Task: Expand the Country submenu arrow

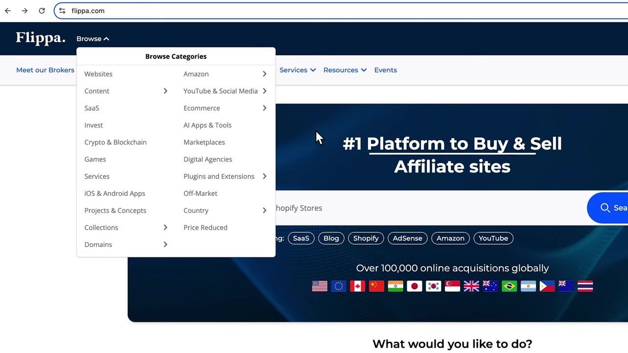Action: coord(264,210)
